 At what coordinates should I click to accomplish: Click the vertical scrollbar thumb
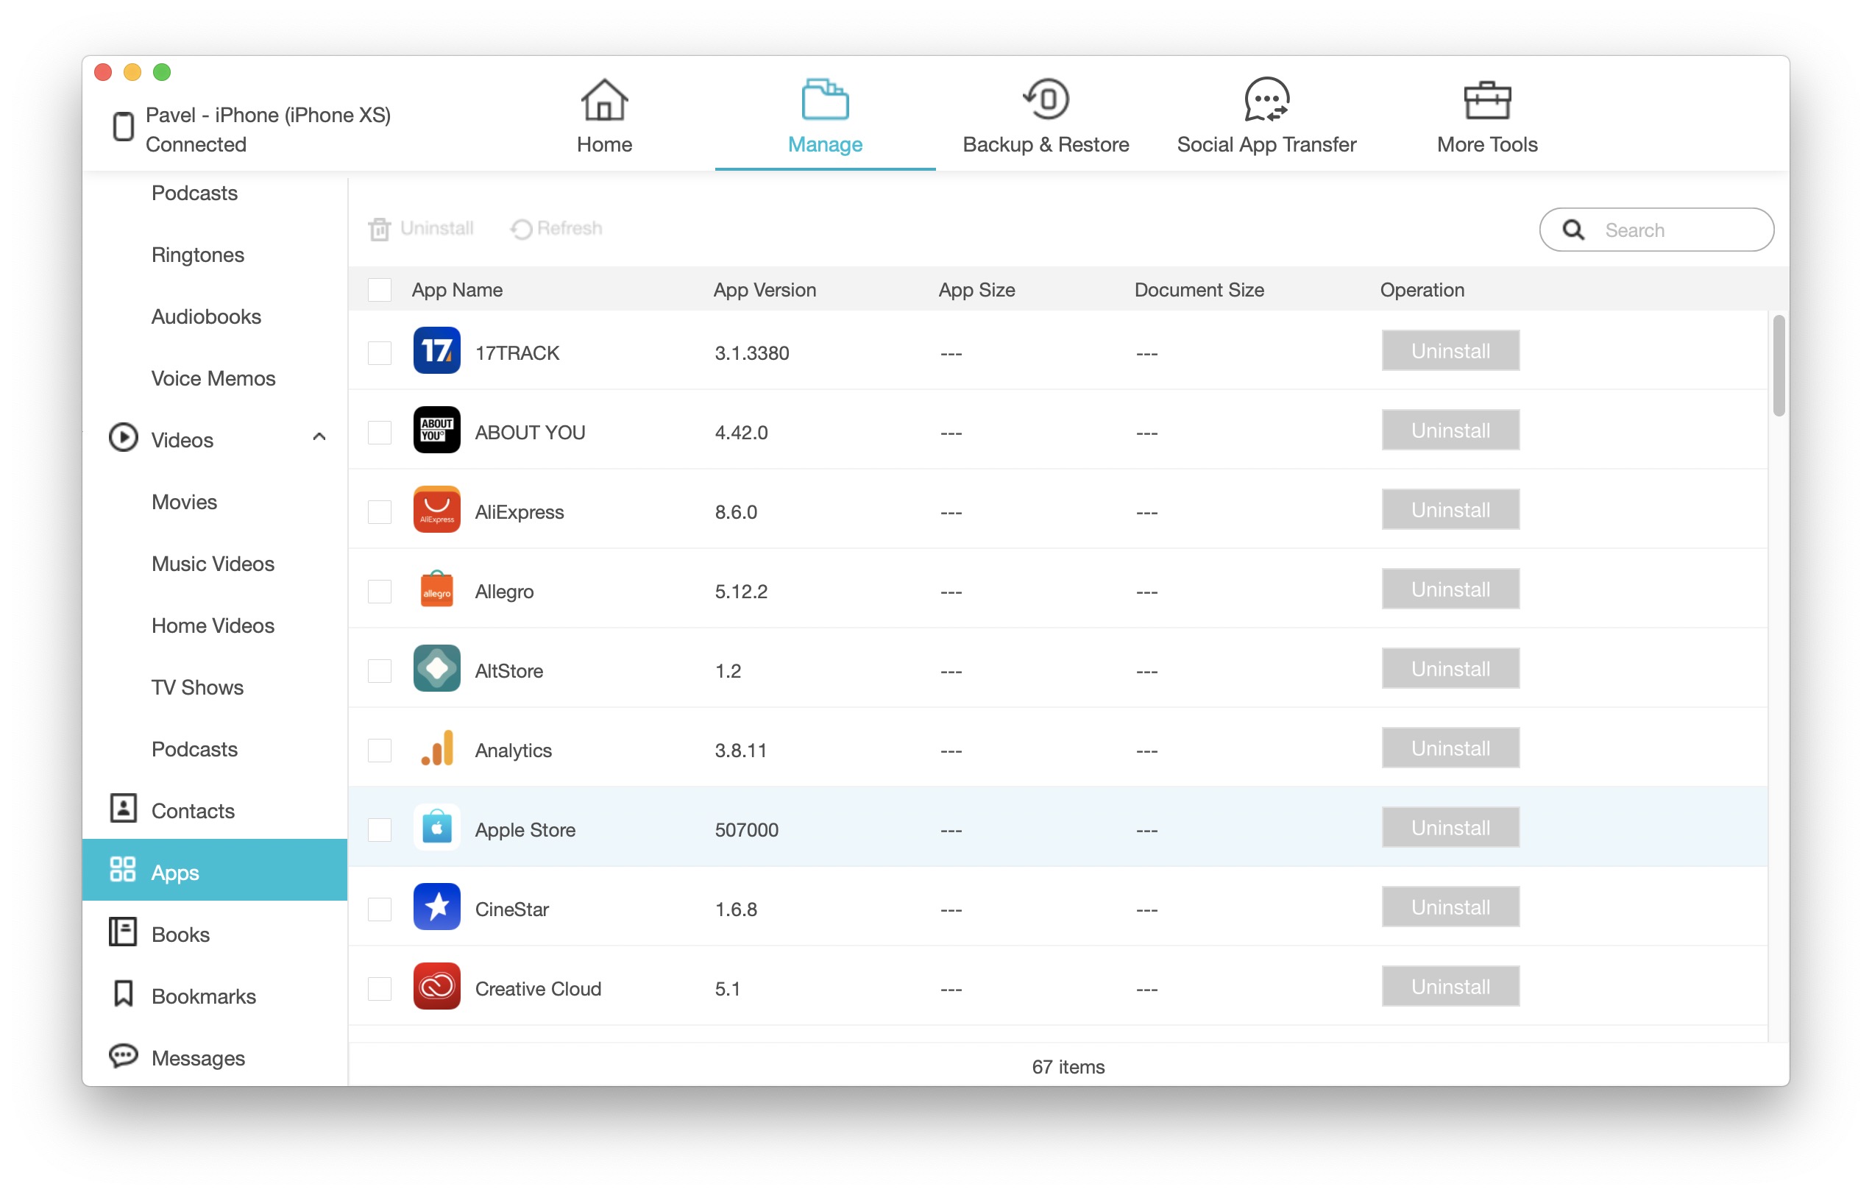click(x=1779, y=366)
